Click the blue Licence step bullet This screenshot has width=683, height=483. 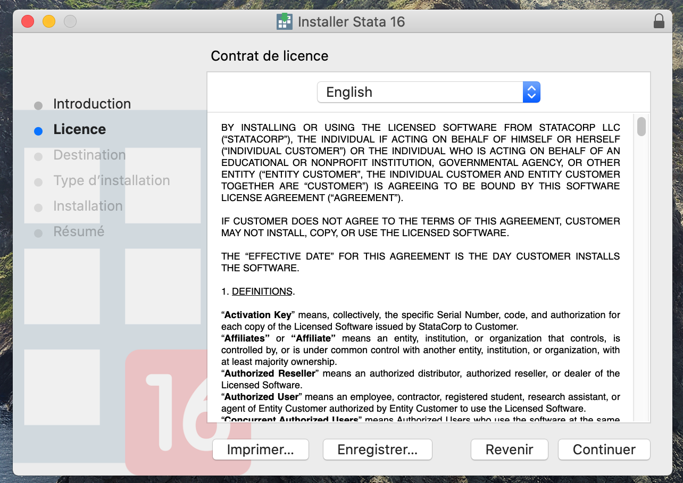tap(38, 131)
